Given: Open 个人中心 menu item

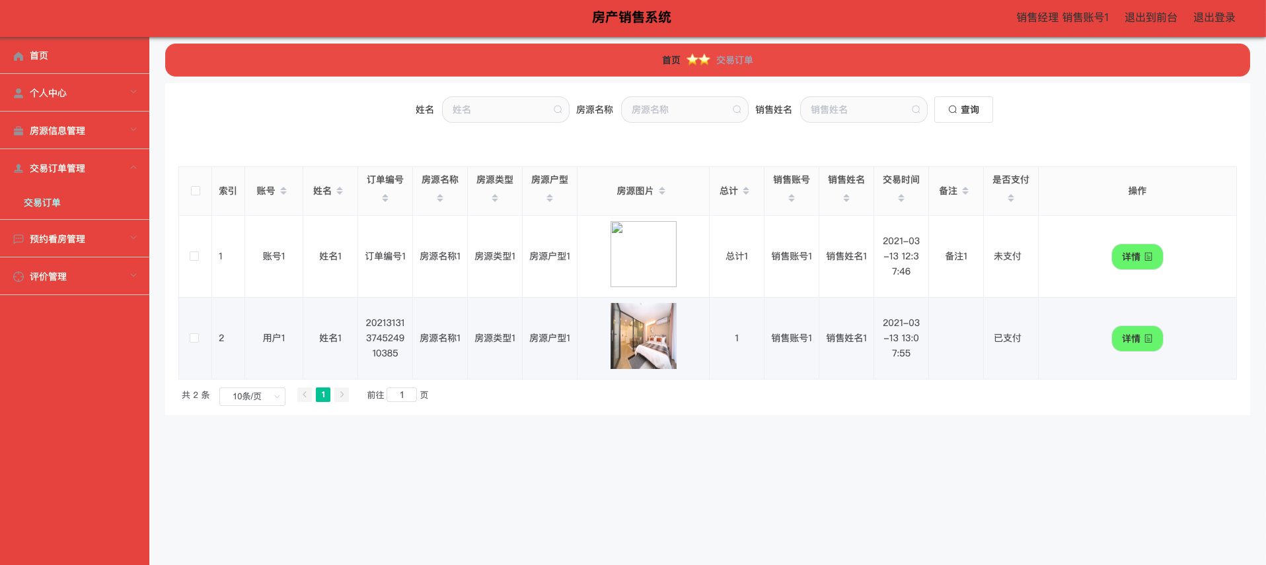Looking at the screenshot, I should pos(75,93).
